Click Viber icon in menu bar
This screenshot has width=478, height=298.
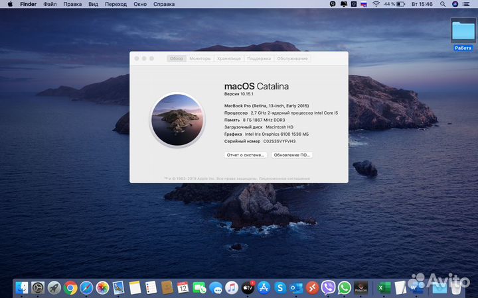tap(333, 4)
